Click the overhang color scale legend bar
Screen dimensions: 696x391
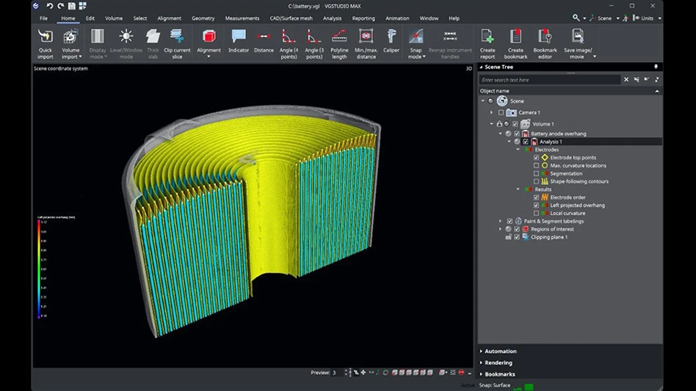click(39, 268)
